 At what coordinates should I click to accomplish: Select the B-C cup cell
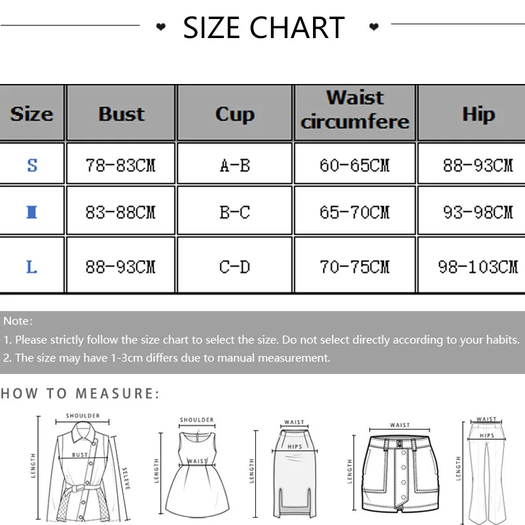click(x=234, y=213)
